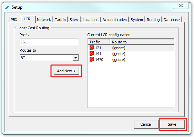Screen dimensions: 194x137
Task: Click the ignore icon beside prefix 141
Action: coord(92,54)
